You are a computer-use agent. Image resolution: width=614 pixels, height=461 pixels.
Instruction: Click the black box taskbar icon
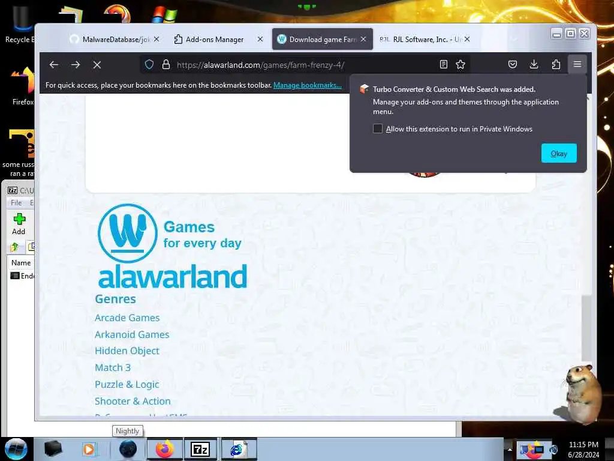coord(53,449)
